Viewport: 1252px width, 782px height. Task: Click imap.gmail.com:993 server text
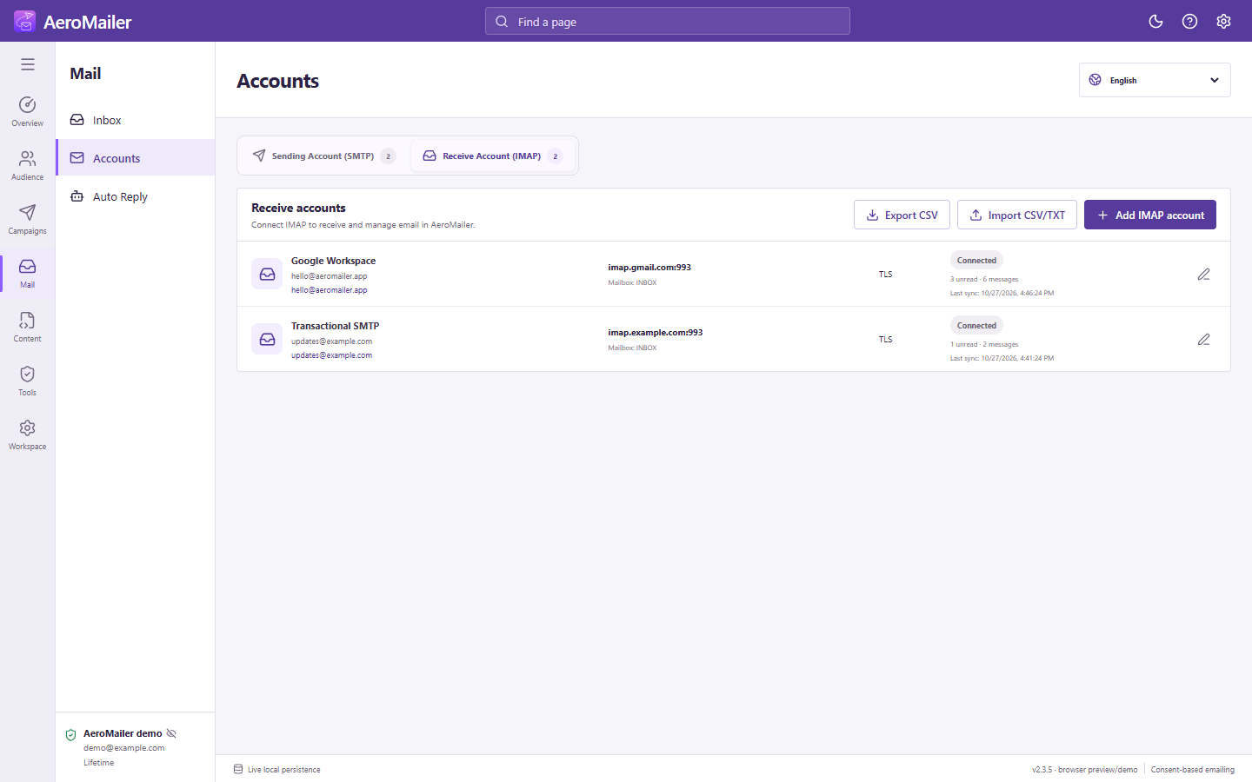coord(649,268)
